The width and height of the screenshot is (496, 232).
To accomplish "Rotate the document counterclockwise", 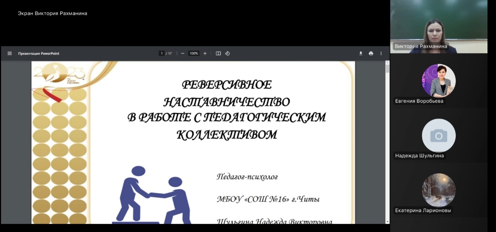I will point(227,54).
